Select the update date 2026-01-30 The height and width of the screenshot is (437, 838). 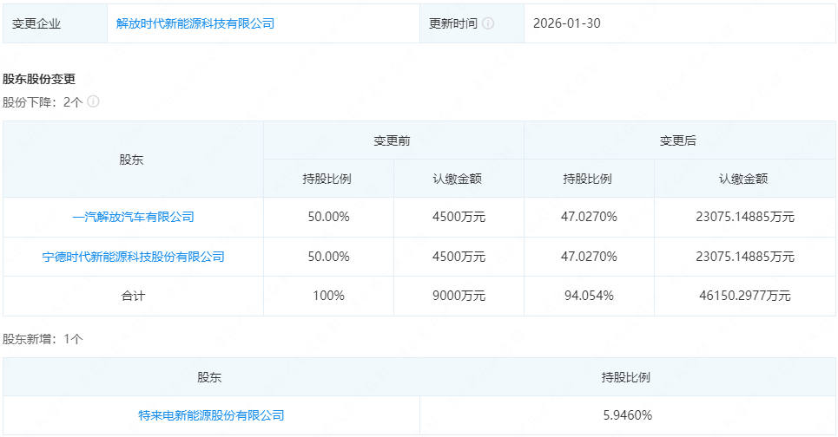click(x=566, y=23)
